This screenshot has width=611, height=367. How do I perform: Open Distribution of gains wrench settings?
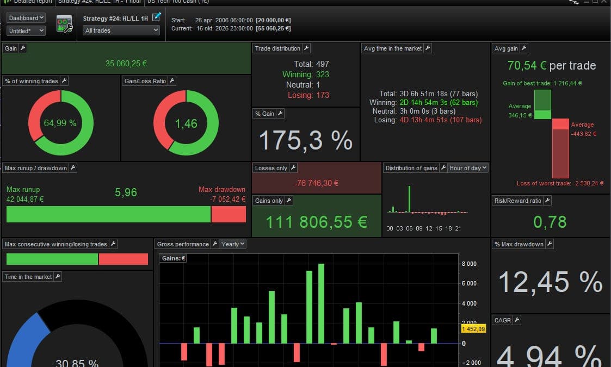pyautogui.click(x=443, y=168)
